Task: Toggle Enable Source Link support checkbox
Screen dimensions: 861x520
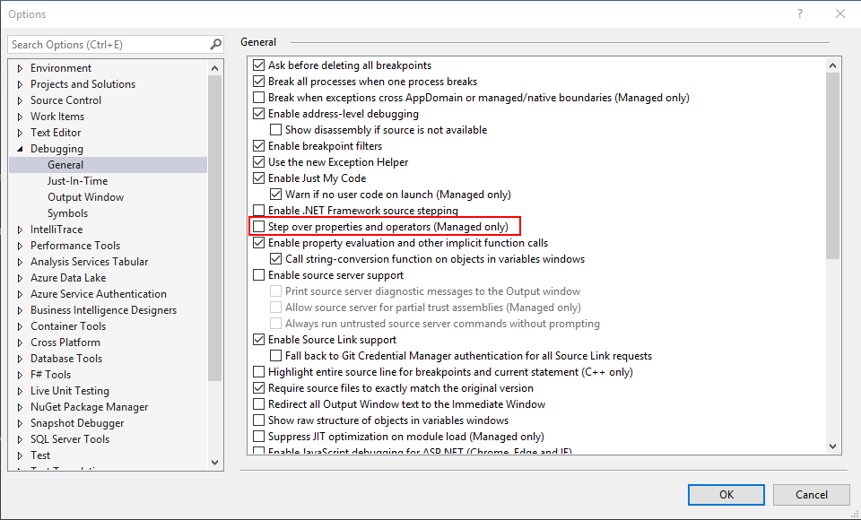Action: (259, 340)
